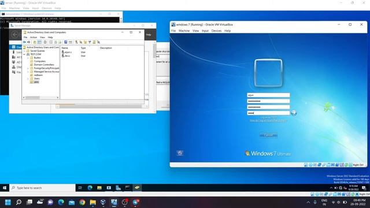The image size is (370, 208).
Task: Open Task View on server VM taskbar
Action: pos(80,188)
